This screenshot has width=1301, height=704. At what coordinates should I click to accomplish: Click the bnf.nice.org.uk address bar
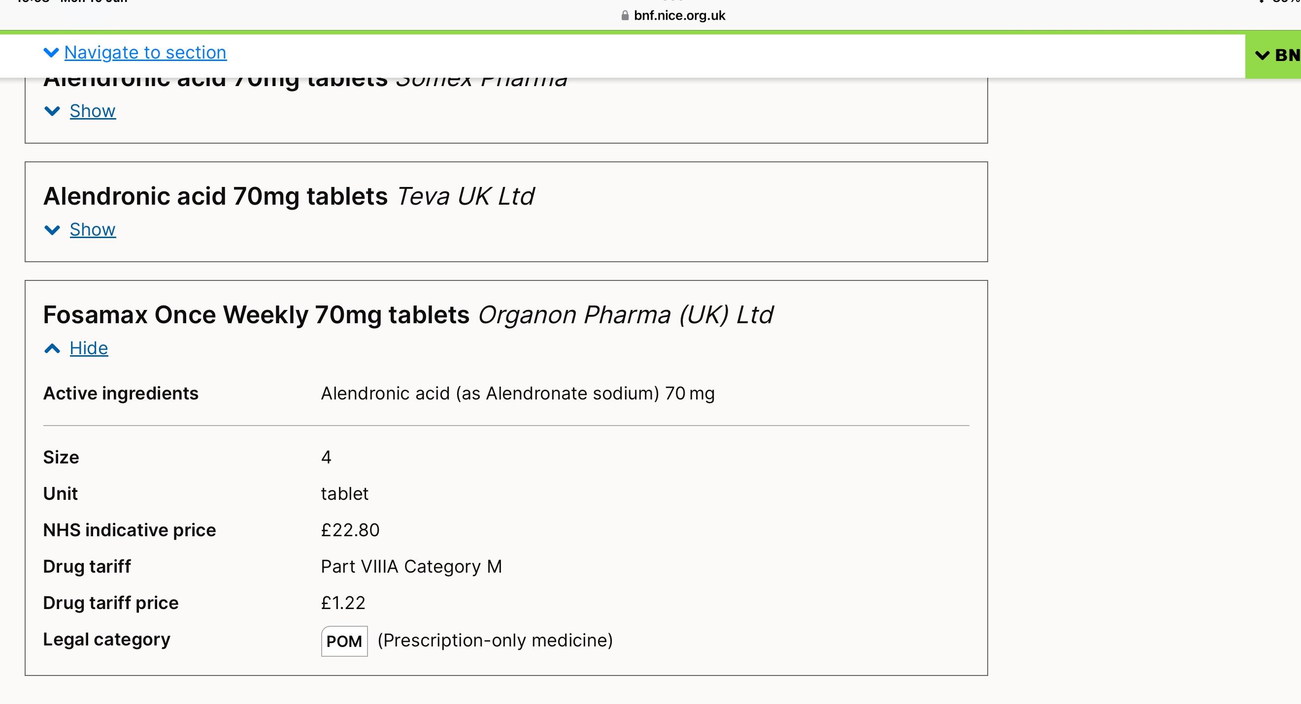click(679, 16)
